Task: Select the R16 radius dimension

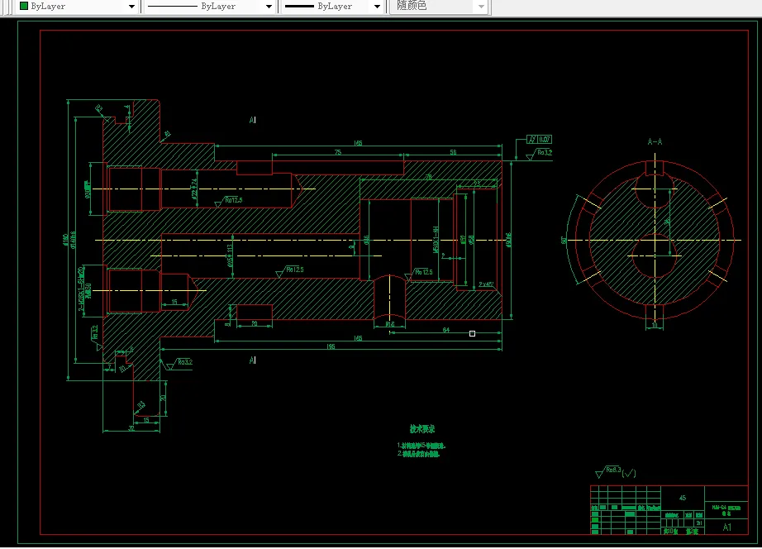Action: point(390,324)
